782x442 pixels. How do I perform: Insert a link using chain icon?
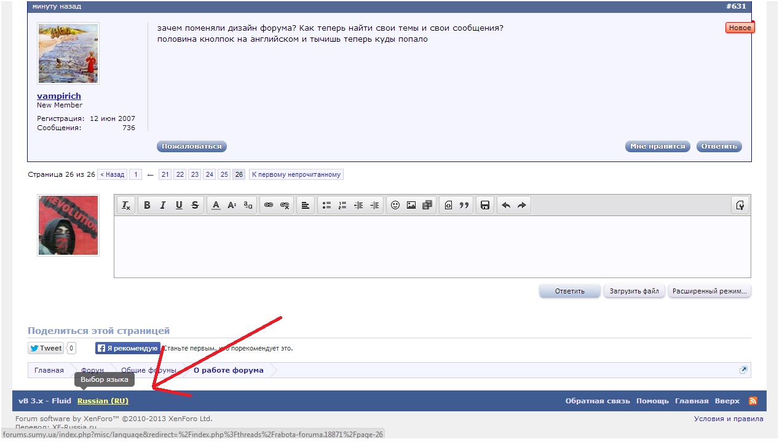[x=268, y=206]
